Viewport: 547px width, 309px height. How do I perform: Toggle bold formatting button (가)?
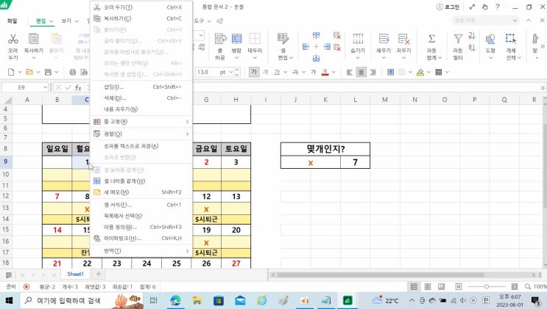(254, 72)
